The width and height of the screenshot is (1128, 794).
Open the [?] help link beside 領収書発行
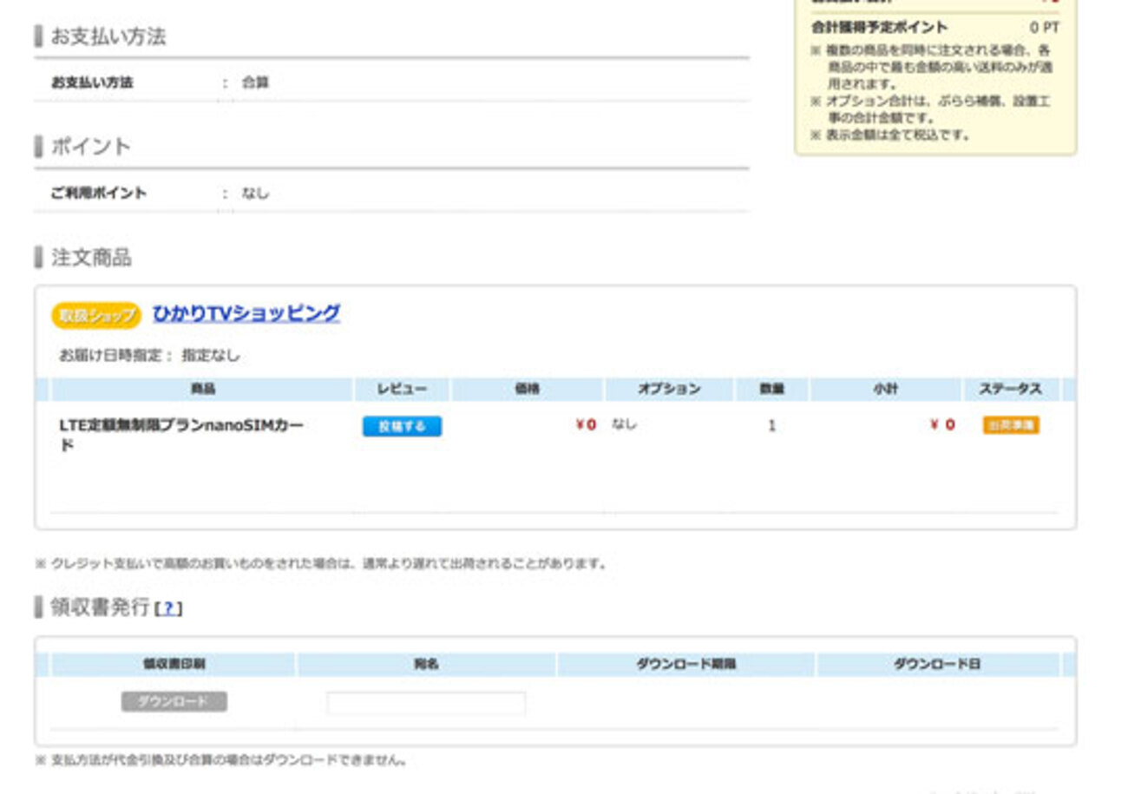168,609
